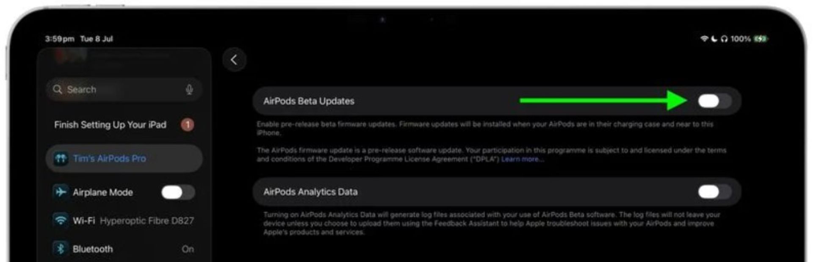Follow the Learn more link
813x262 pixels.
523,159
